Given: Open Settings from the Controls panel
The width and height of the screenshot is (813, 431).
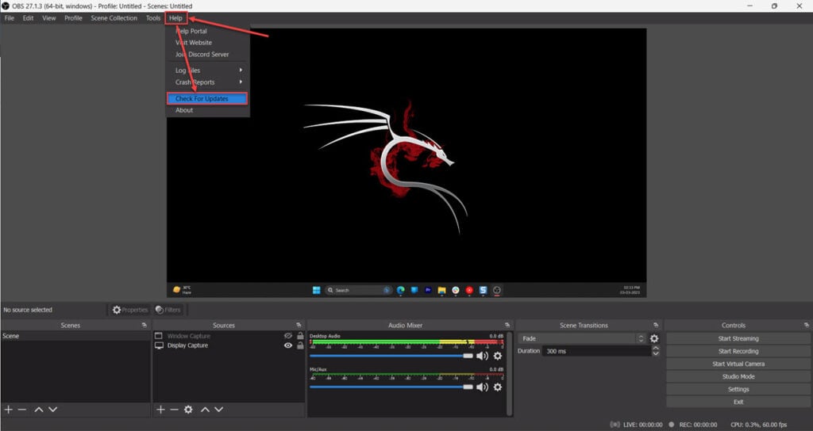Looking at the screenshot, I should [738, 389].
